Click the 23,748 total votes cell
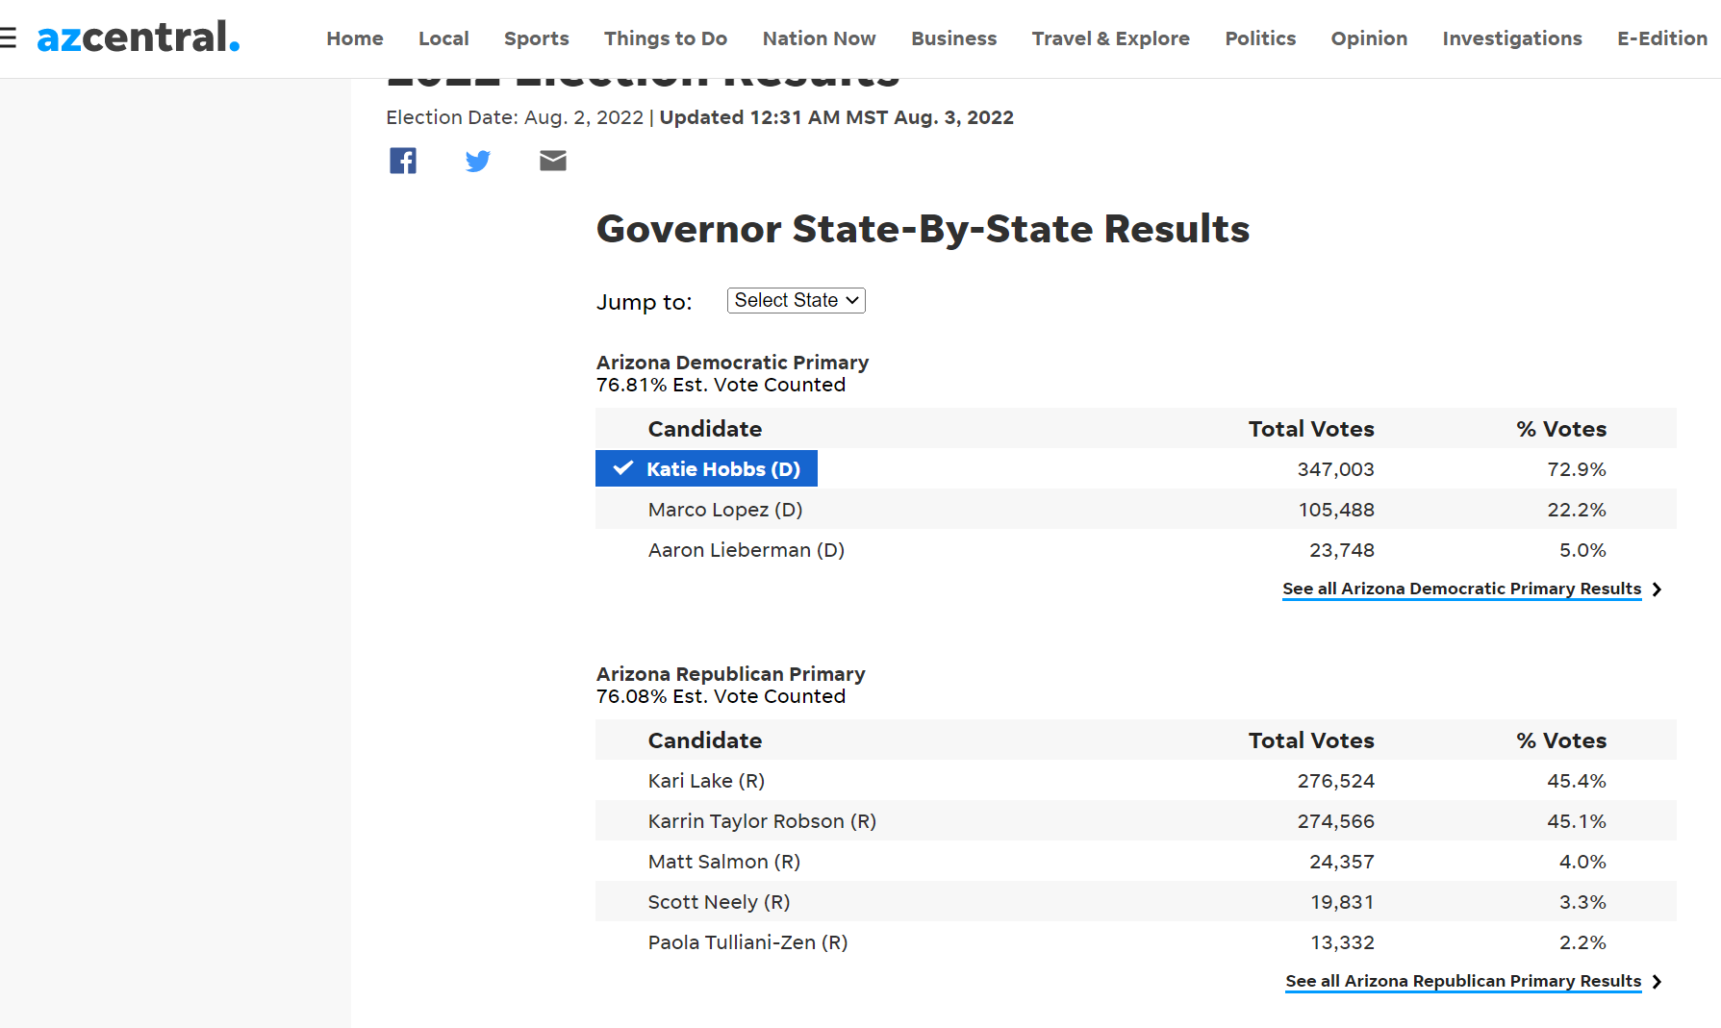Image resolution: width=1721 pixels, height=1028 pixels. (x=1342, y=550)
